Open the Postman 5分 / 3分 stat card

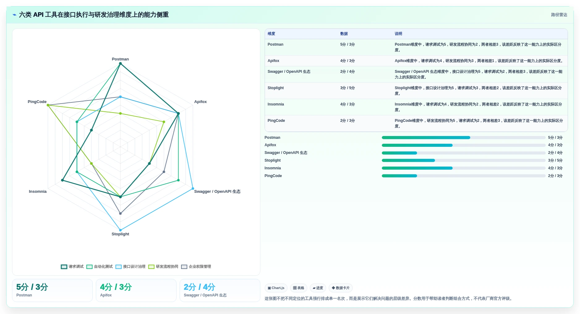tap(52, 290)
